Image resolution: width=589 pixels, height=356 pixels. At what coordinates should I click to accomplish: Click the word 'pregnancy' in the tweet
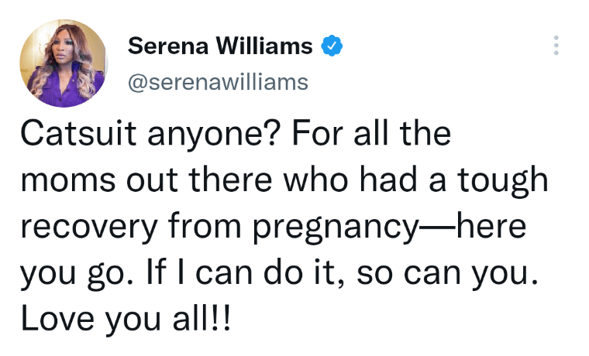336,228
